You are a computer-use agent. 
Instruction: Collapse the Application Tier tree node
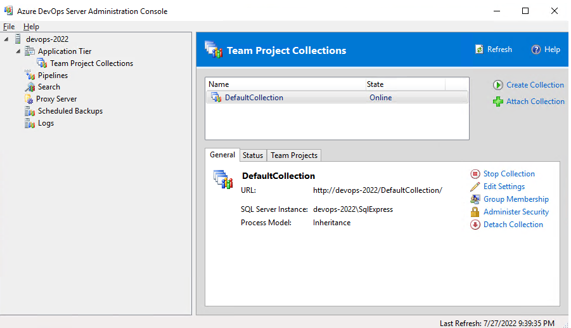[18, 51]
